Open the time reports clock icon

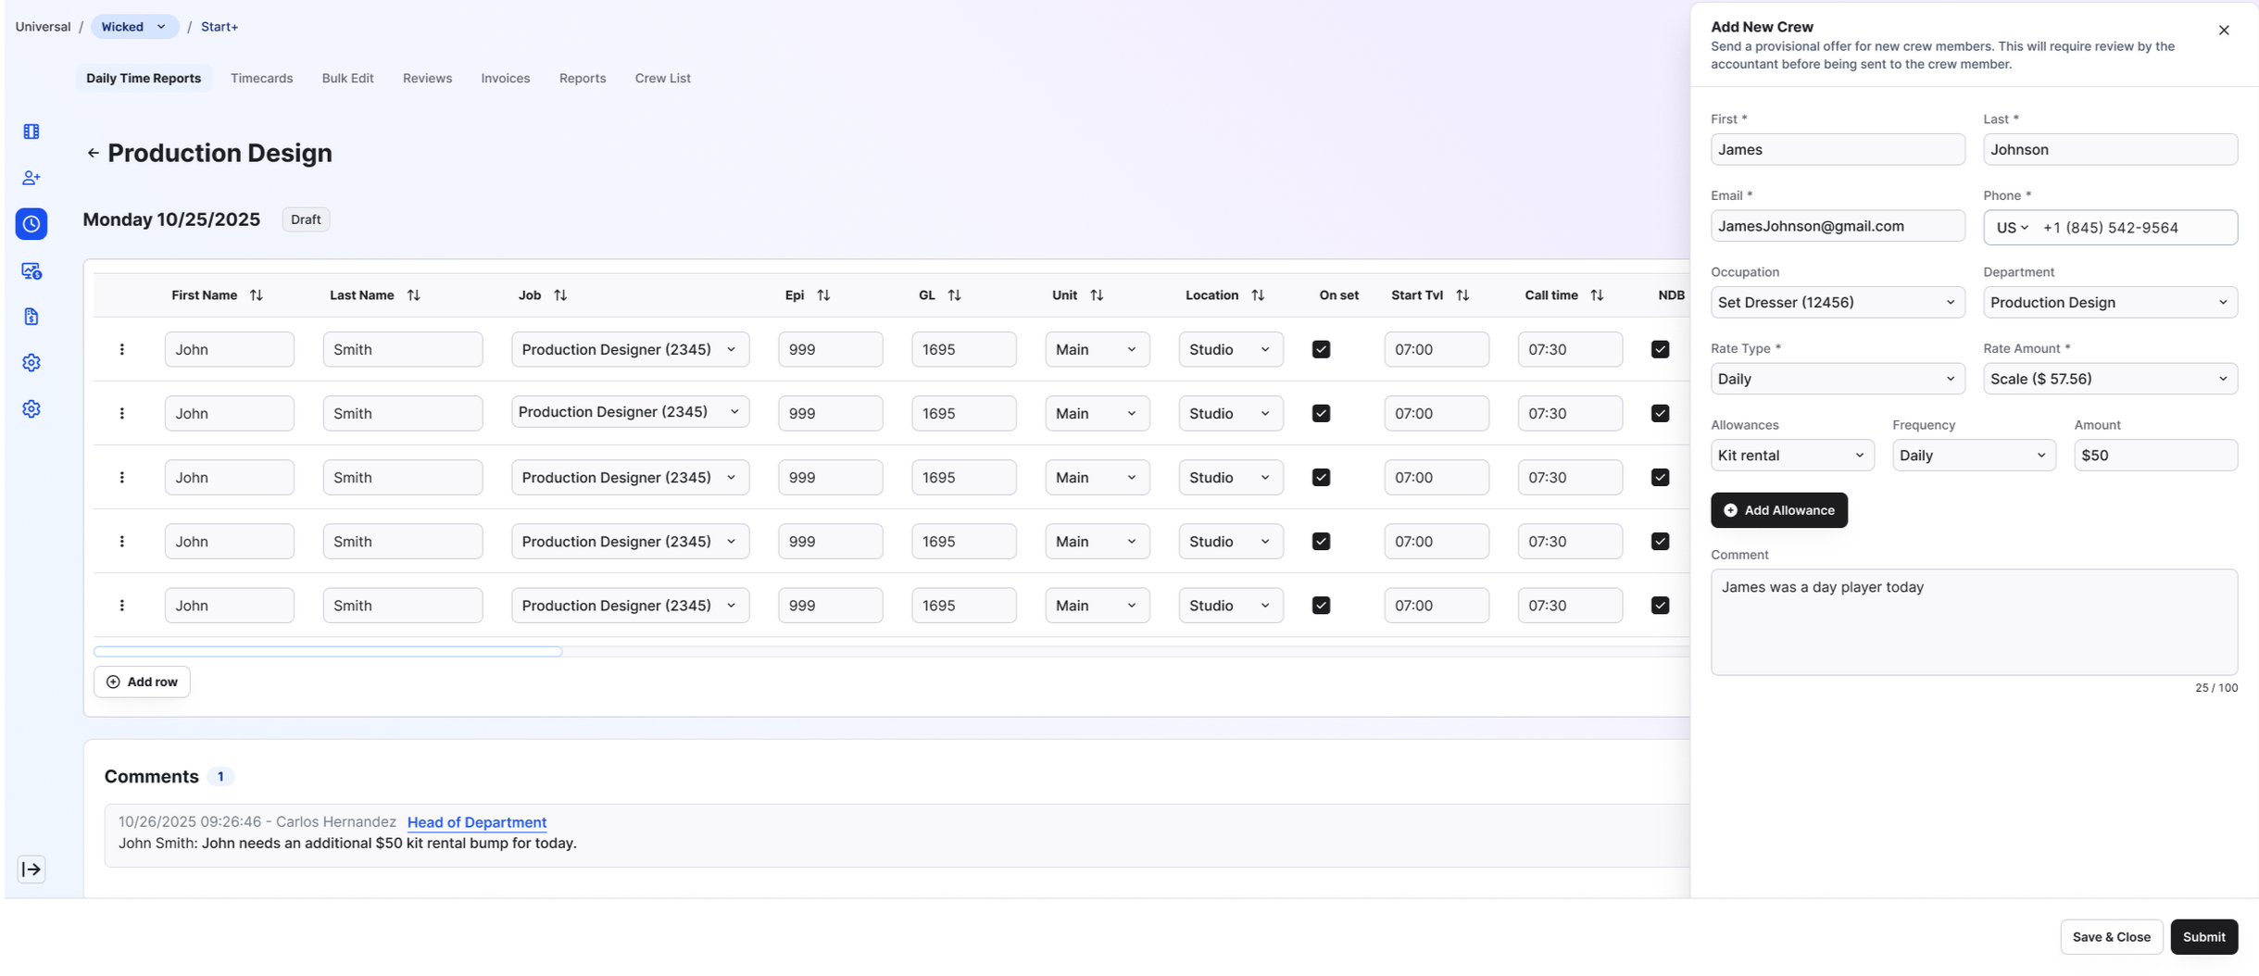31,223
